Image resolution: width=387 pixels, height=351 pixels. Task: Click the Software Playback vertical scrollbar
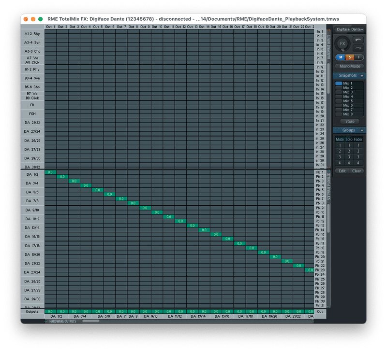coord(328,218)
